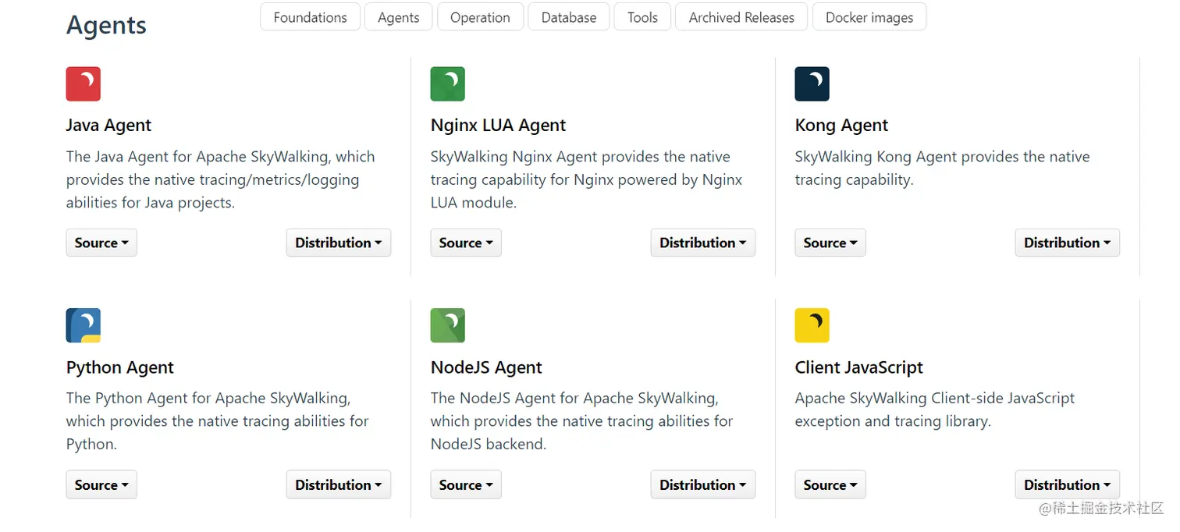Expand Nginx LUA Agent Source dropdown
The image size is (1180, 532).
(x=466, y=243)
